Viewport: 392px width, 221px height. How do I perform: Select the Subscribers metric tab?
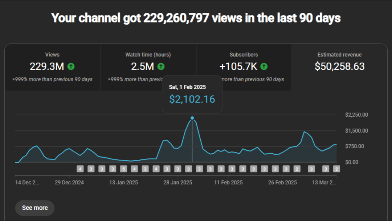(244, 67)
